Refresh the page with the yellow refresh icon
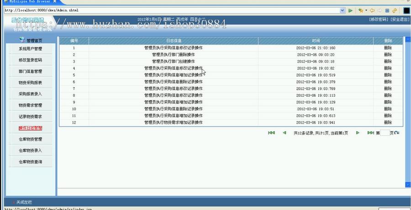The height and width of the screenshot is (210, 411). 395,10
